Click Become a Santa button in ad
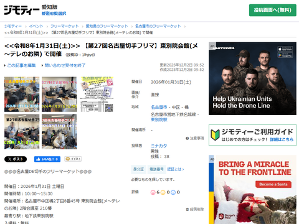Viewport: 299px width, 224px height. [x=273, y=184]
